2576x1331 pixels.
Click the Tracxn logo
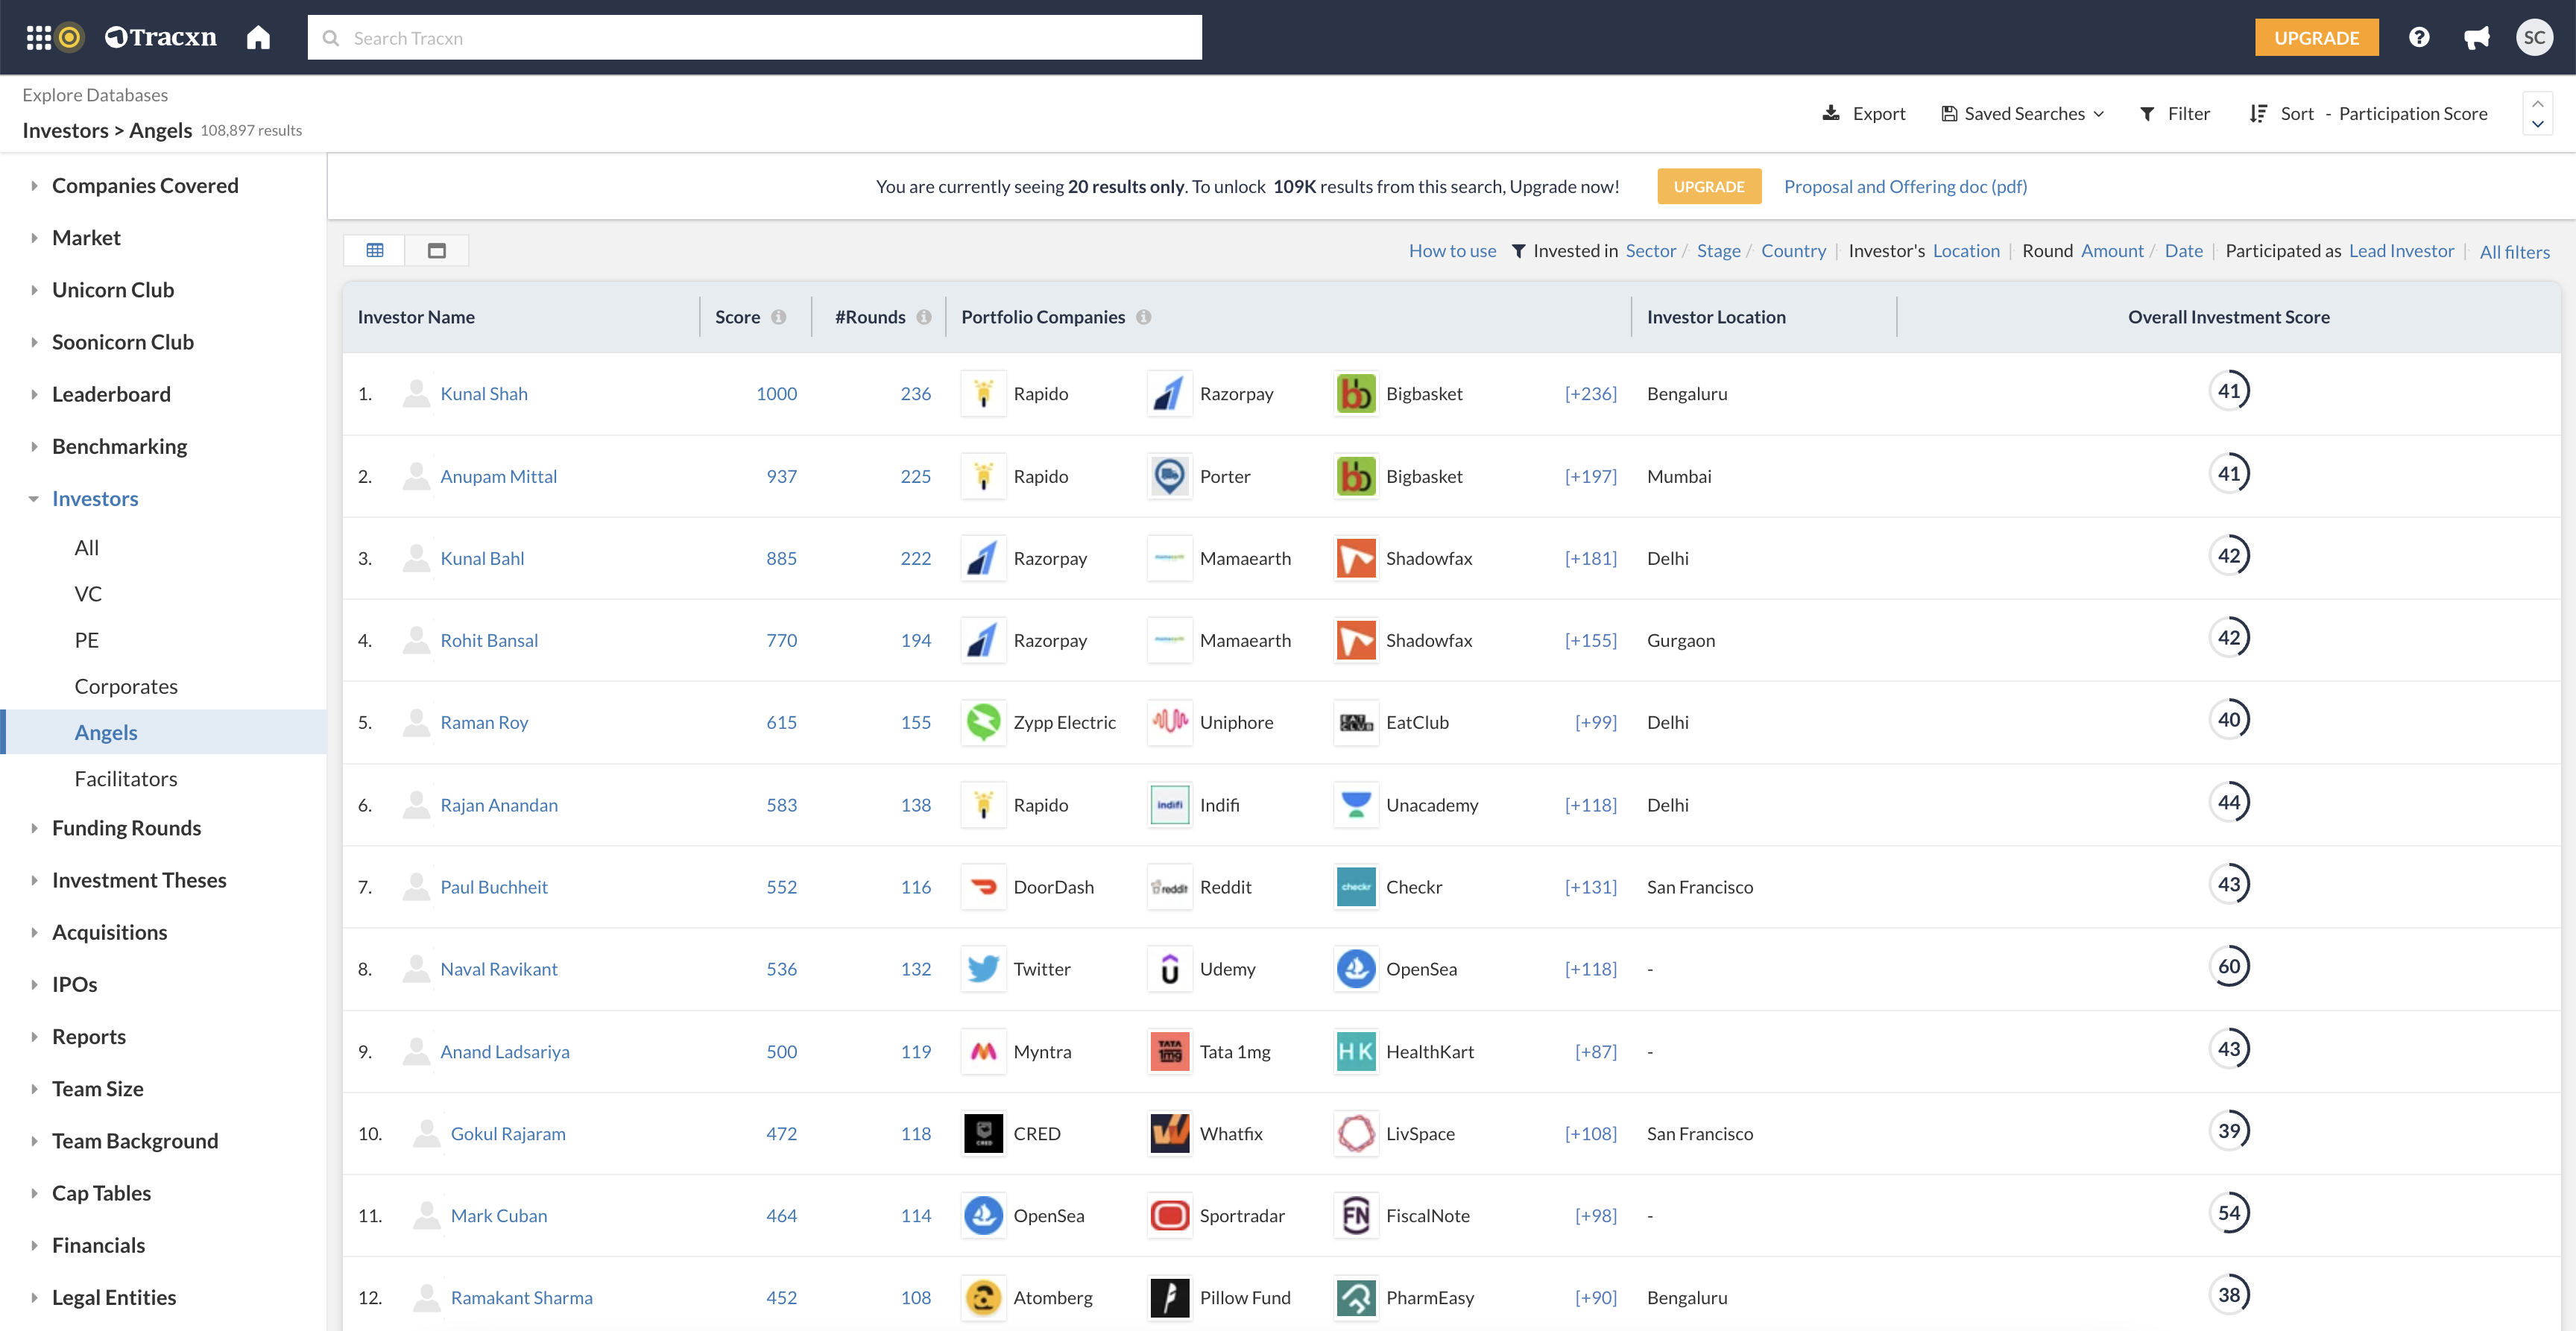(x=161, y=38)
